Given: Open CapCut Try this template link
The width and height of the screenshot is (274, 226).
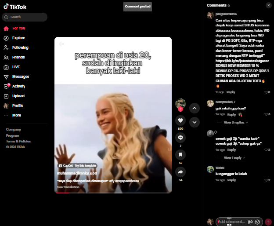Looking at the screenshot, I should (77, 166).
